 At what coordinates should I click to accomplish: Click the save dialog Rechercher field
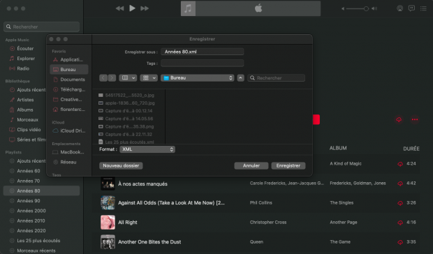pyautogui.click(x=277, y=77)
